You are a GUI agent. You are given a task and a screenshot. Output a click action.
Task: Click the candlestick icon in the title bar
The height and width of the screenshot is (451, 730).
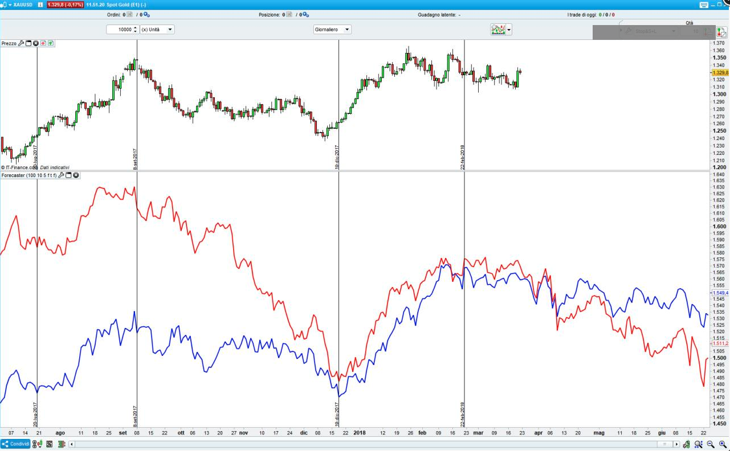[x=3, y=5]
